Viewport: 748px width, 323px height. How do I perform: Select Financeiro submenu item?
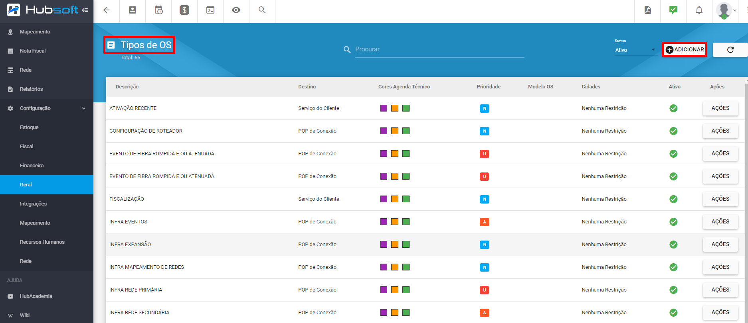click(x=47, y=166)
